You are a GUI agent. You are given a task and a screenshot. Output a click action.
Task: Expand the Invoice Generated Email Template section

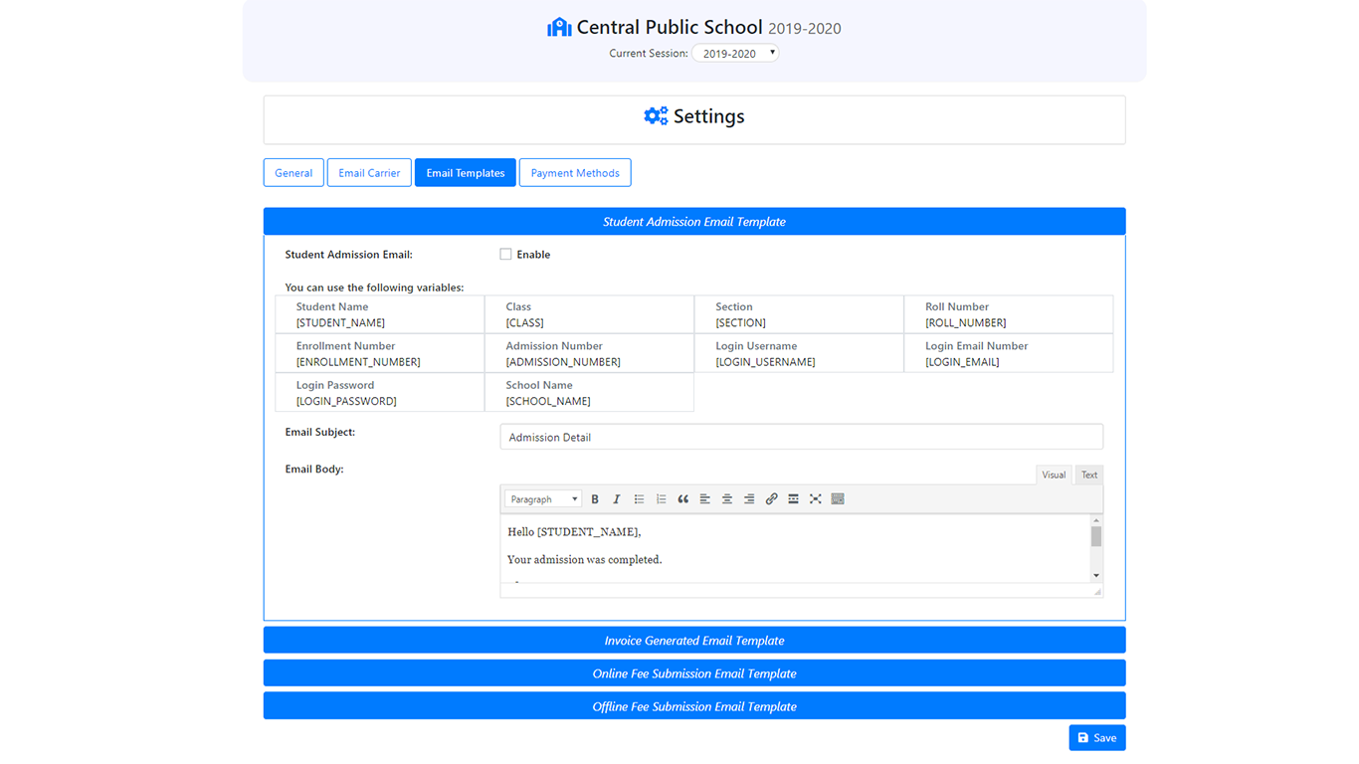click(694, 641)
